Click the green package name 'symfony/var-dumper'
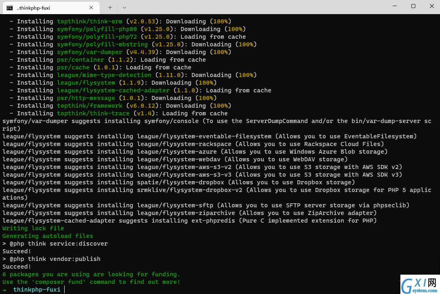Viewport: 440px width, 294px height. [x=90, y=52]
